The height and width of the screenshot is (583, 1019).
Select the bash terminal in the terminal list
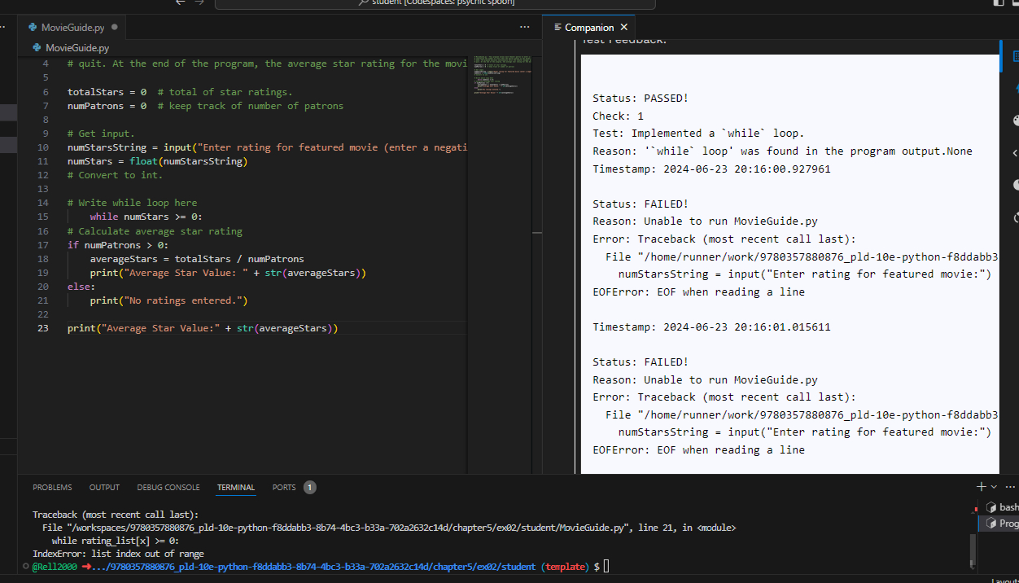pos(1008,506)
